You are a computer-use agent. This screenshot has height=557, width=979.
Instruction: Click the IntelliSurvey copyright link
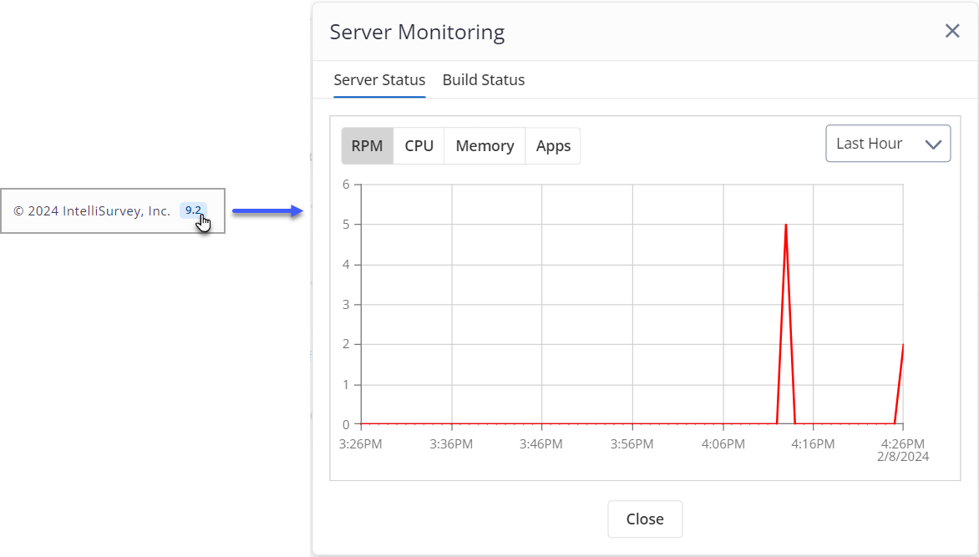pos(92,210)
